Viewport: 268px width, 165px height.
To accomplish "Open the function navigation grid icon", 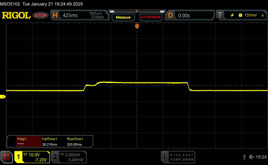I will point(7,157).
